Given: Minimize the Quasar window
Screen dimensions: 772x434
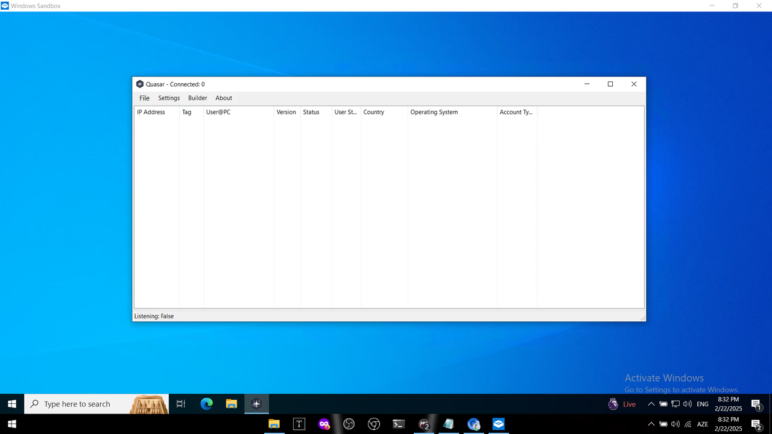Looking at the screenshot, I should coord(587,84).
